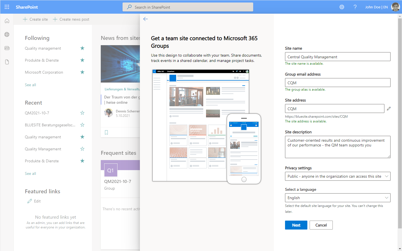Click the Group email address field
The image size is (402, 251).
tap(338, 83)
